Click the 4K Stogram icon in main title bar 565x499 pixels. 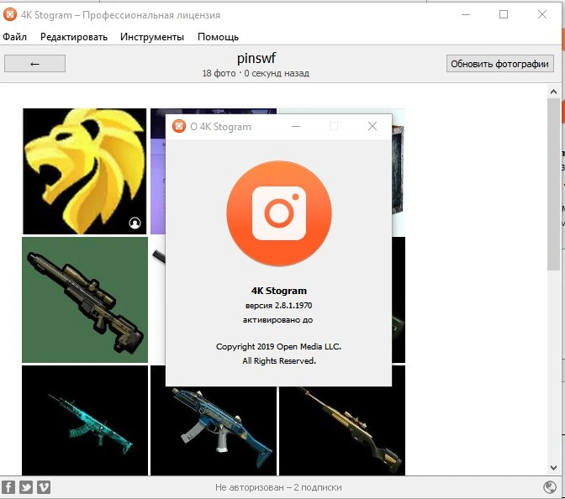pyautogui.click(x=10, y=14)
